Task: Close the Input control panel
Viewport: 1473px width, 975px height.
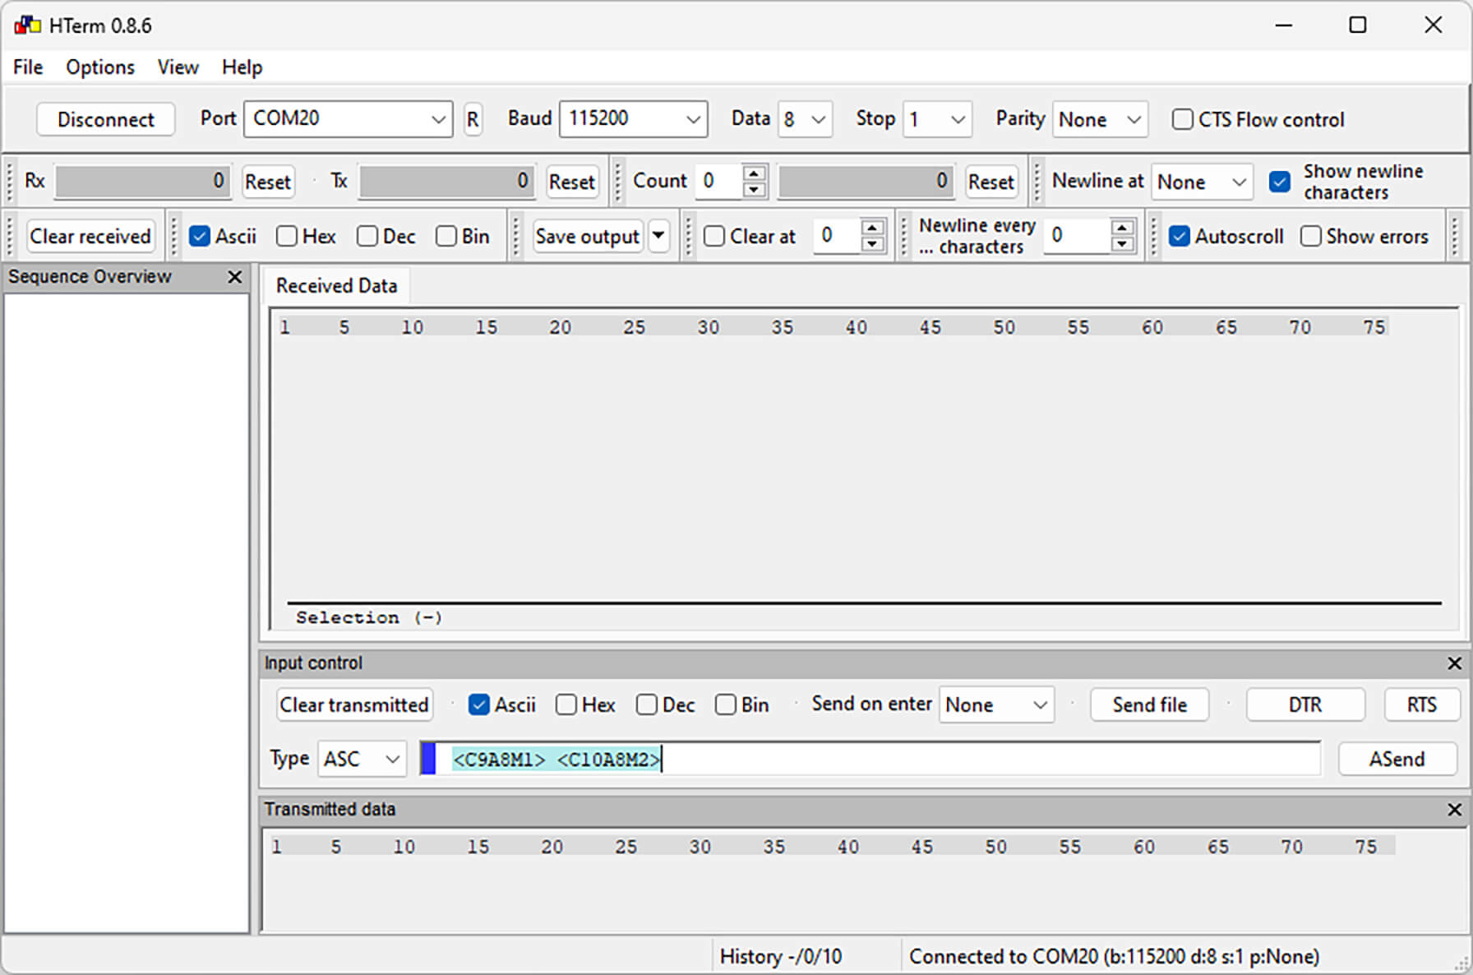Action: coord(1454,663)
